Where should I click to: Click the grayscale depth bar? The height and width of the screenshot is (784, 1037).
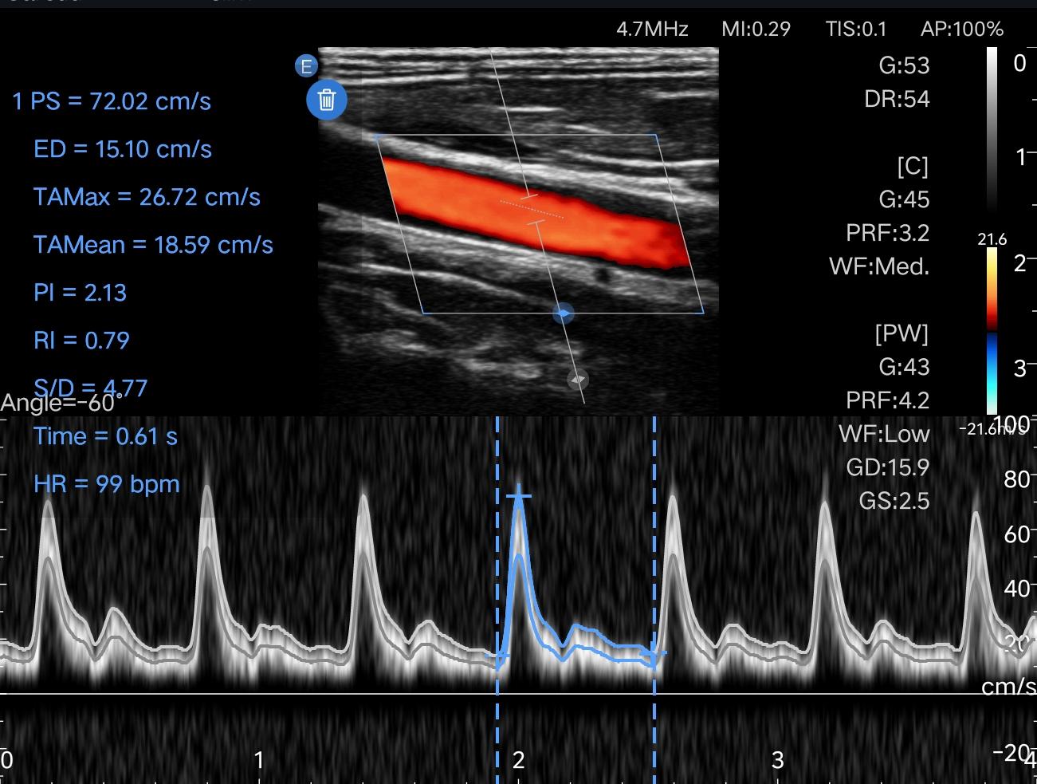[x=992, y=128]
